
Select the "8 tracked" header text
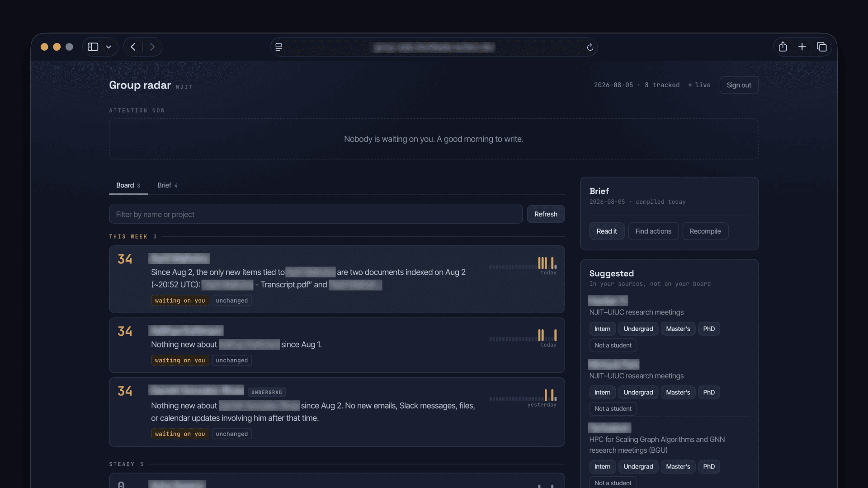click(x=662, y=85)
